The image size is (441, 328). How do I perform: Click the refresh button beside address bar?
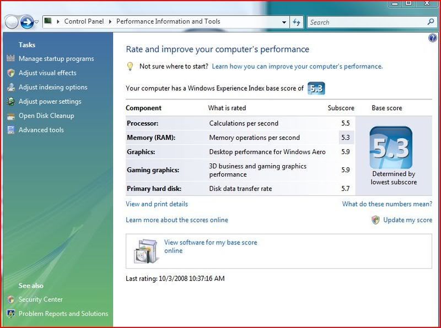tap(297, 22)
